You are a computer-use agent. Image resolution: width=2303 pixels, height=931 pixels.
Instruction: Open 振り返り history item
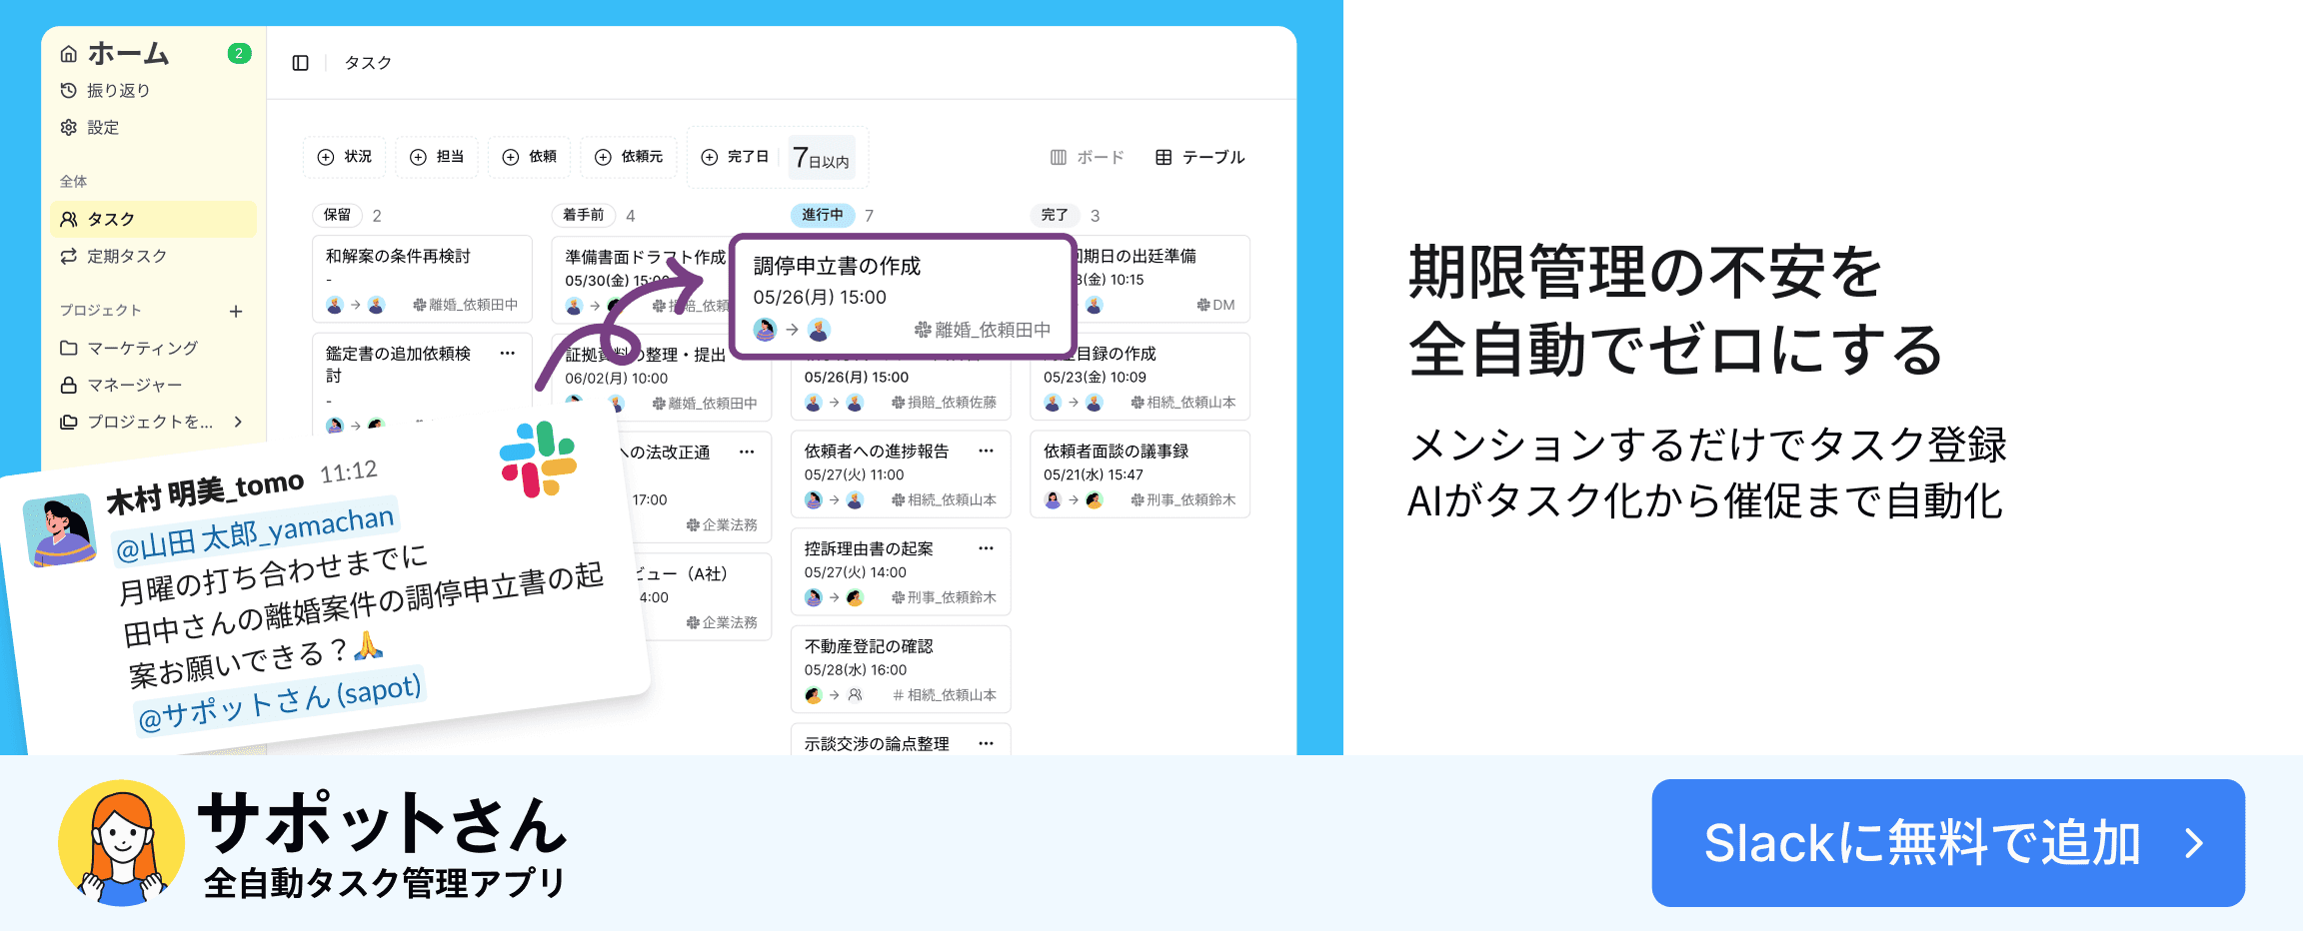pyautogui.click(x=105, y=91)
